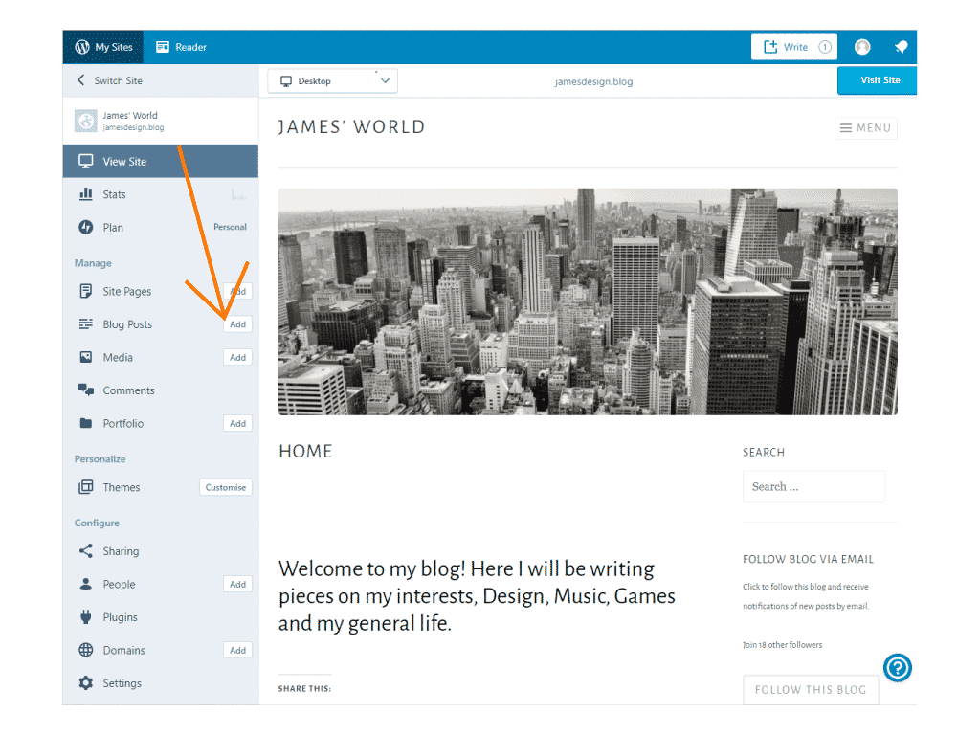This screenshot has height=735, width=980.
Task: Open Settings in the sidebar menu
Action: point(161,683)
